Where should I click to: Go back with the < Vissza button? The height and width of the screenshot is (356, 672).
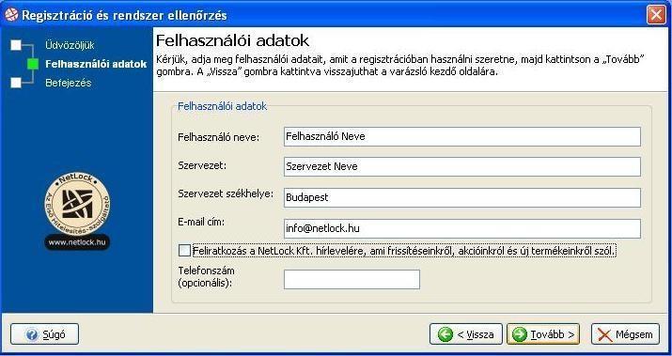466,334
